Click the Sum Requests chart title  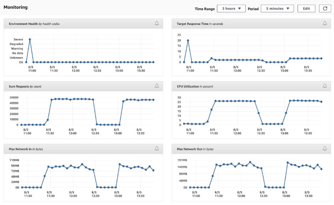pos(25,86)
